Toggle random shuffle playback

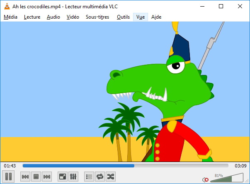pyautogui.click(x=111, y=177)
